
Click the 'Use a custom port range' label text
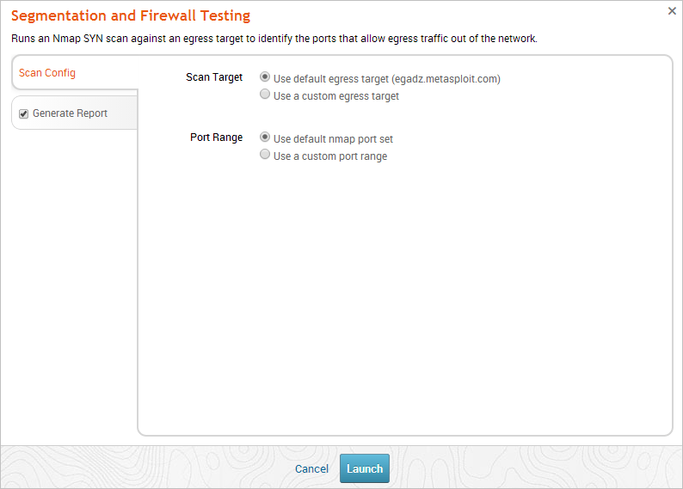[x=330, y=156]
